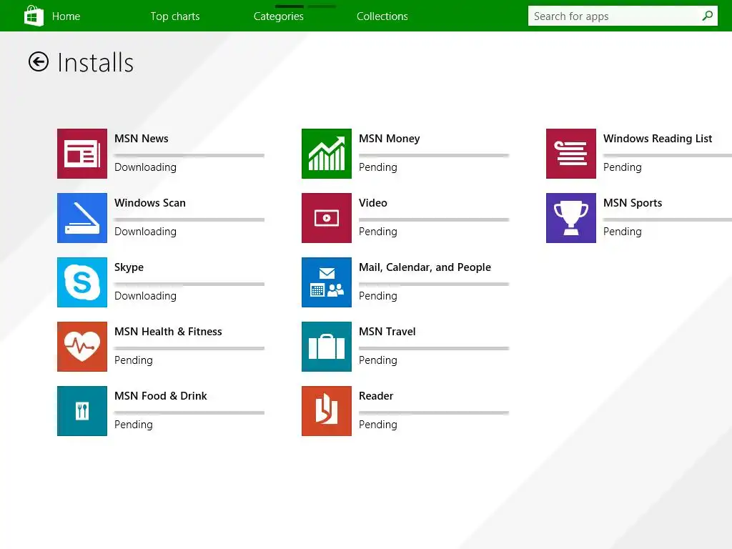
Task: Select the Windows Scan title text
Action: [x=150, y=203]
